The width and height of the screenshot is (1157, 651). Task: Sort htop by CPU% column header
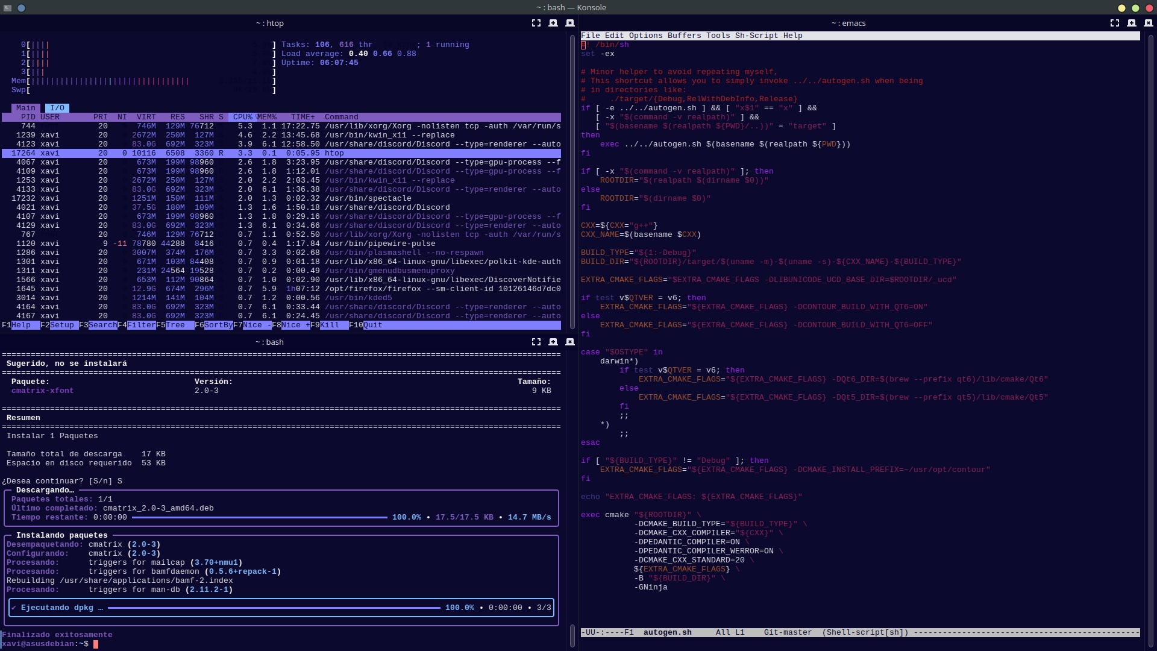[243, 117]
